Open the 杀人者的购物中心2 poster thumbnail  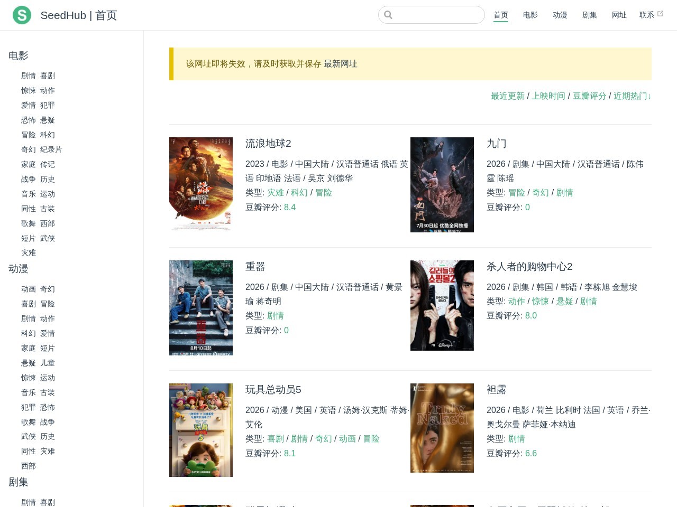pyautogui.click(x=442, y=305)
